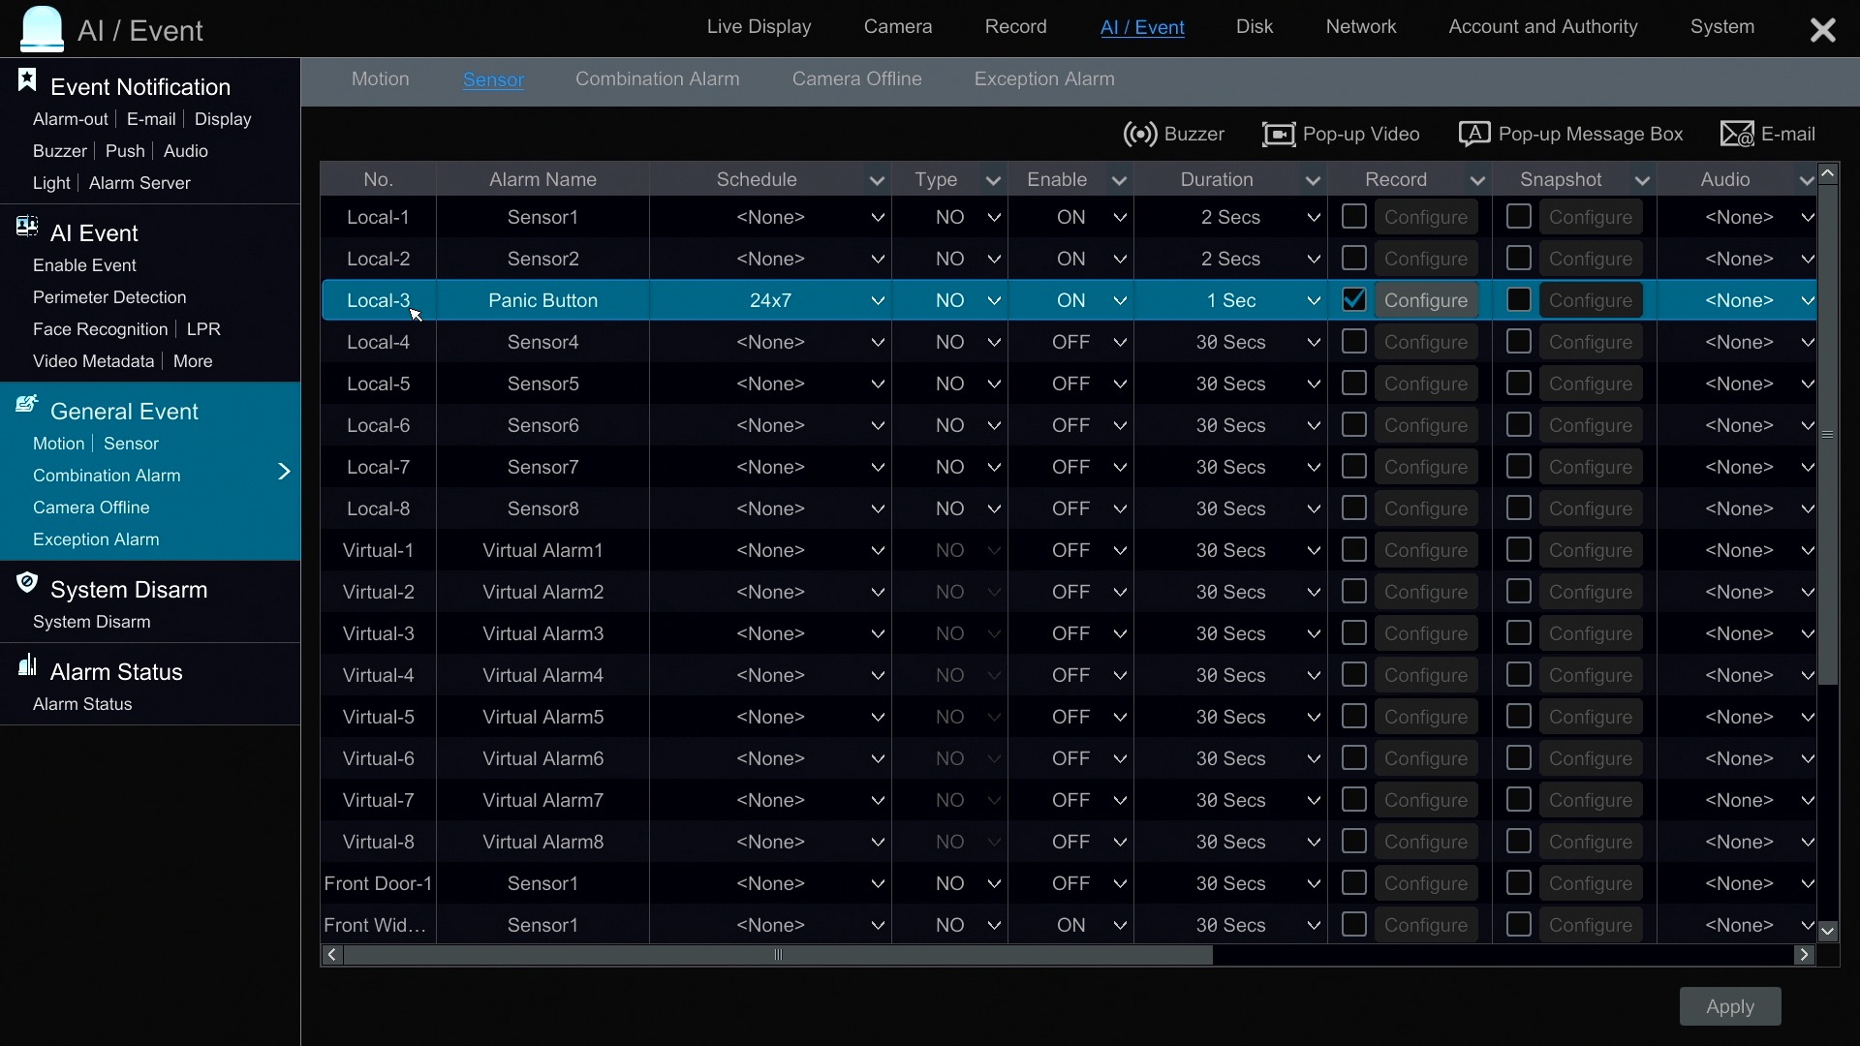1860x1046 pixels.
Task: Click the Alarm Status chart icon
Action: [x=27, y=665]
